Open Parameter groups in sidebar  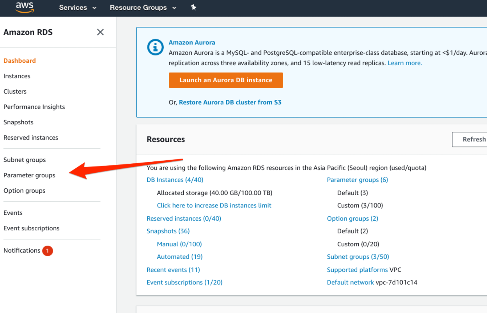(29, 175)
